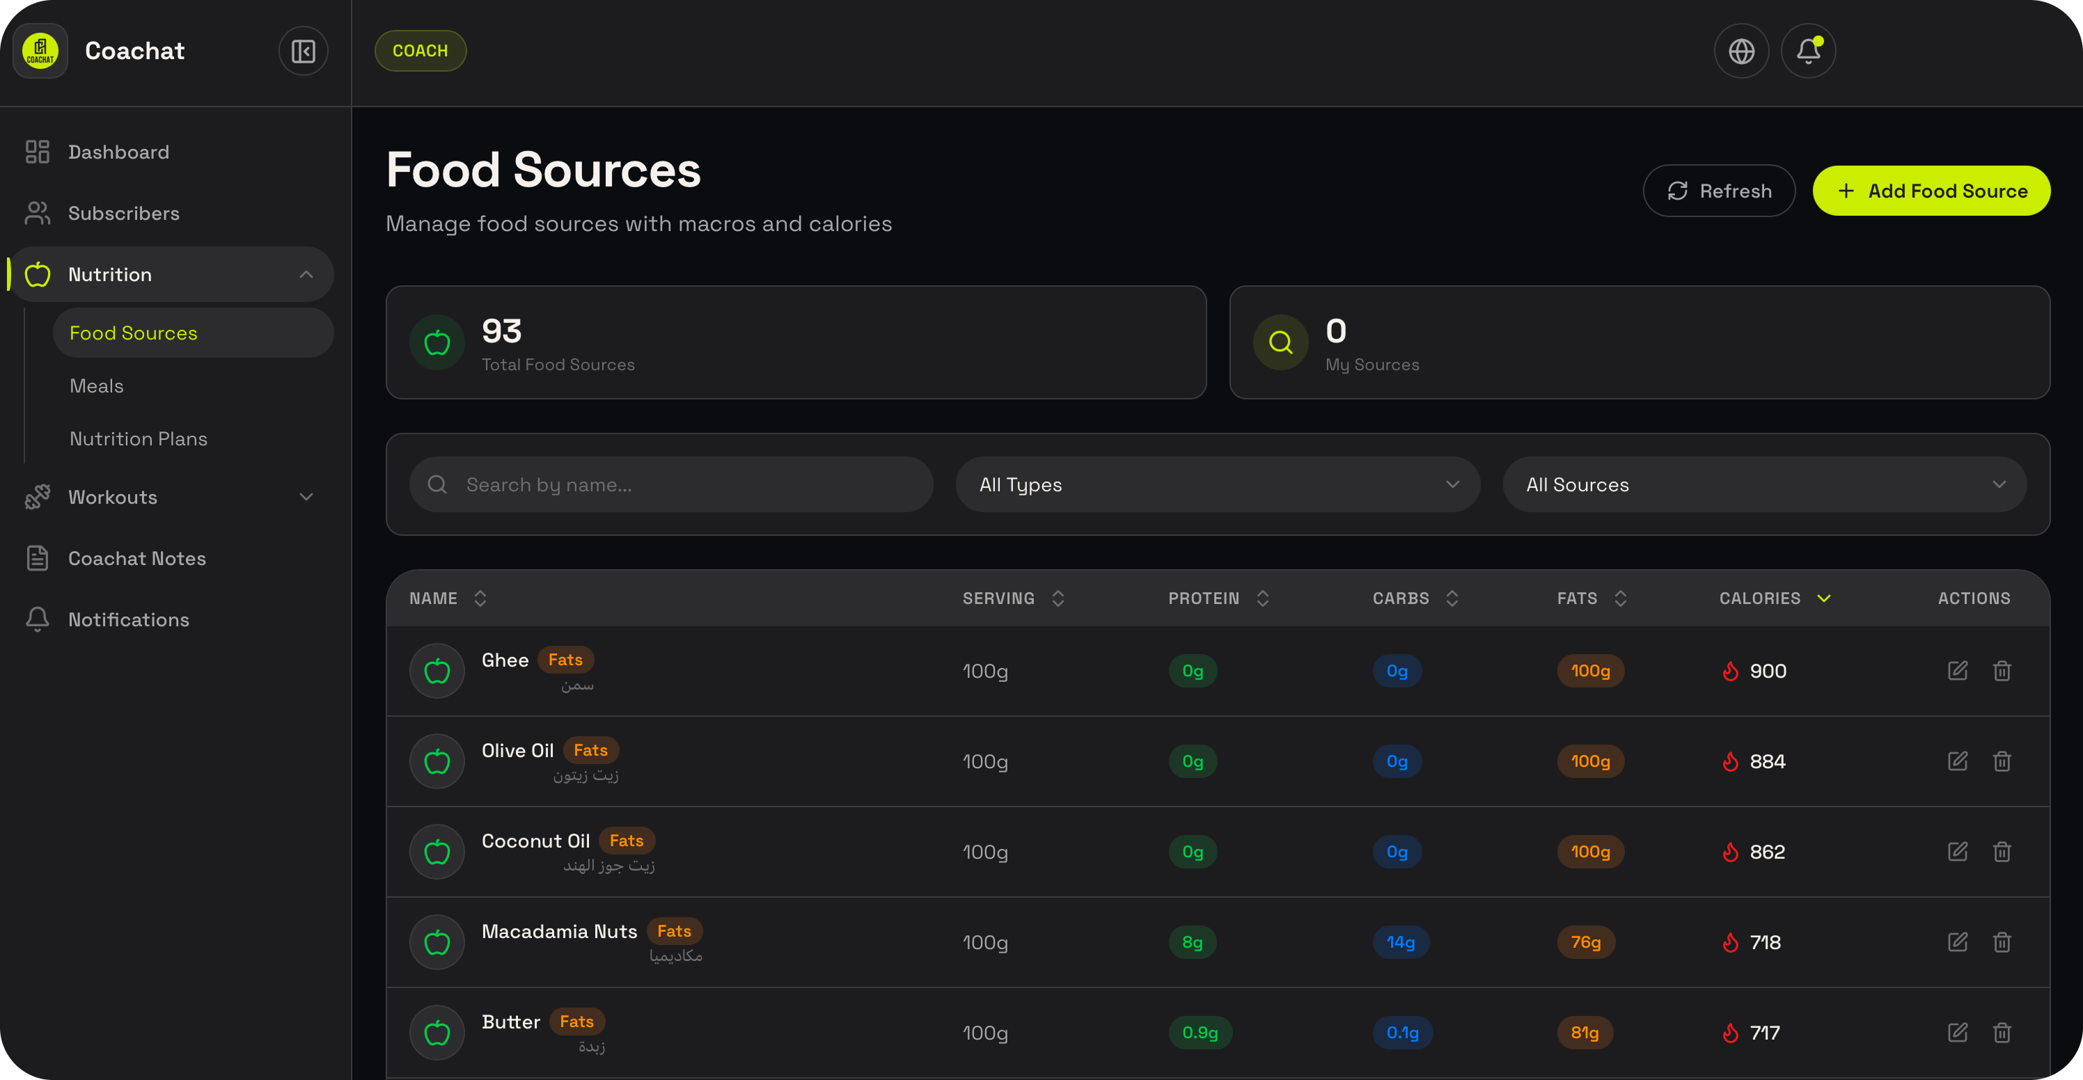2083x1080 pixels.
Task: Select the Workouts sidebar icon
Action: tap(37, 496)
